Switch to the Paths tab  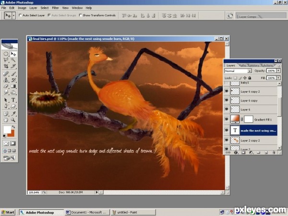pyautogui.click(x=242, y=65)
